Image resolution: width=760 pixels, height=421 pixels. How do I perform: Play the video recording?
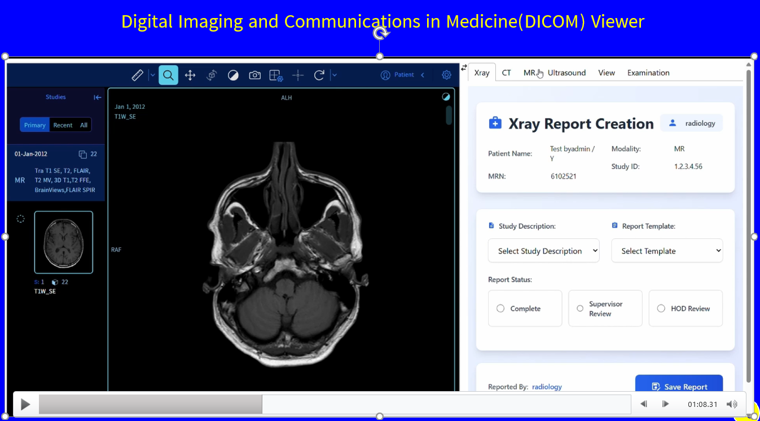25,404
